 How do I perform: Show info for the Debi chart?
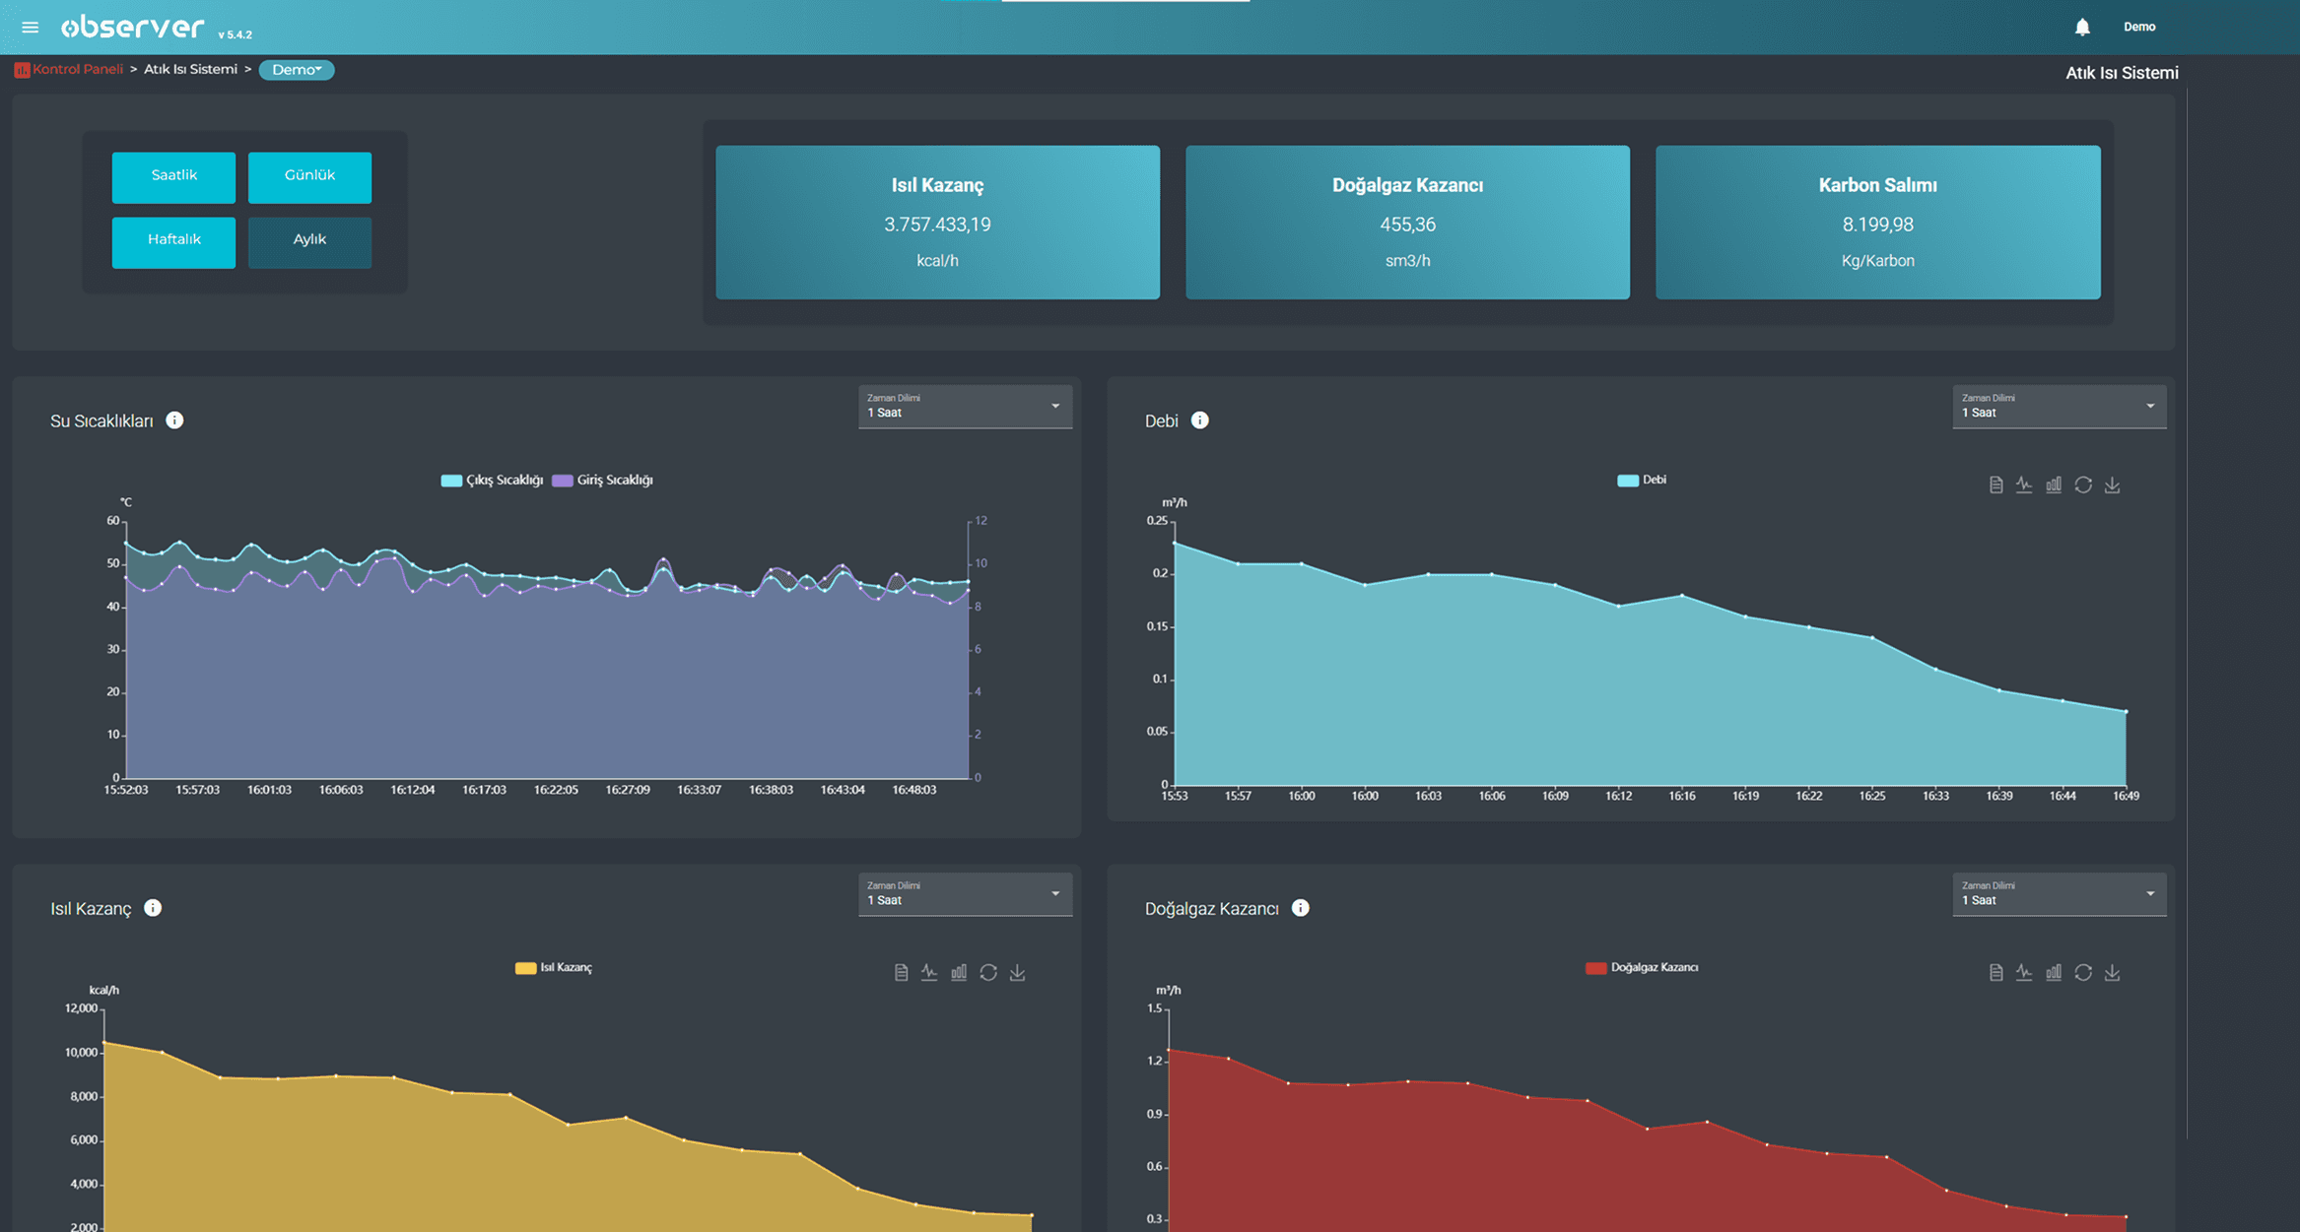coord(1199,421)
